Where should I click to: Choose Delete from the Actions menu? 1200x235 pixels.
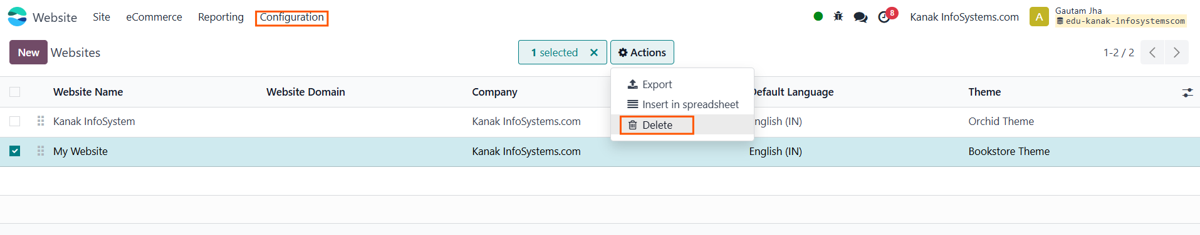(657, 125)
